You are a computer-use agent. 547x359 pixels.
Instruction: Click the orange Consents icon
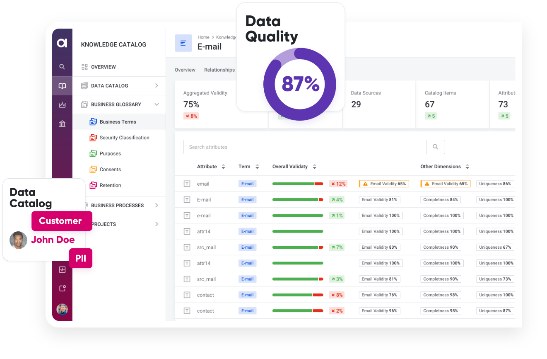[x=93, y=170]
